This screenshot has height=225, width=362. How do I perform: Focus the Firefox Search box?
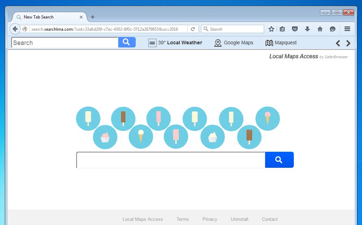(233, 29)
